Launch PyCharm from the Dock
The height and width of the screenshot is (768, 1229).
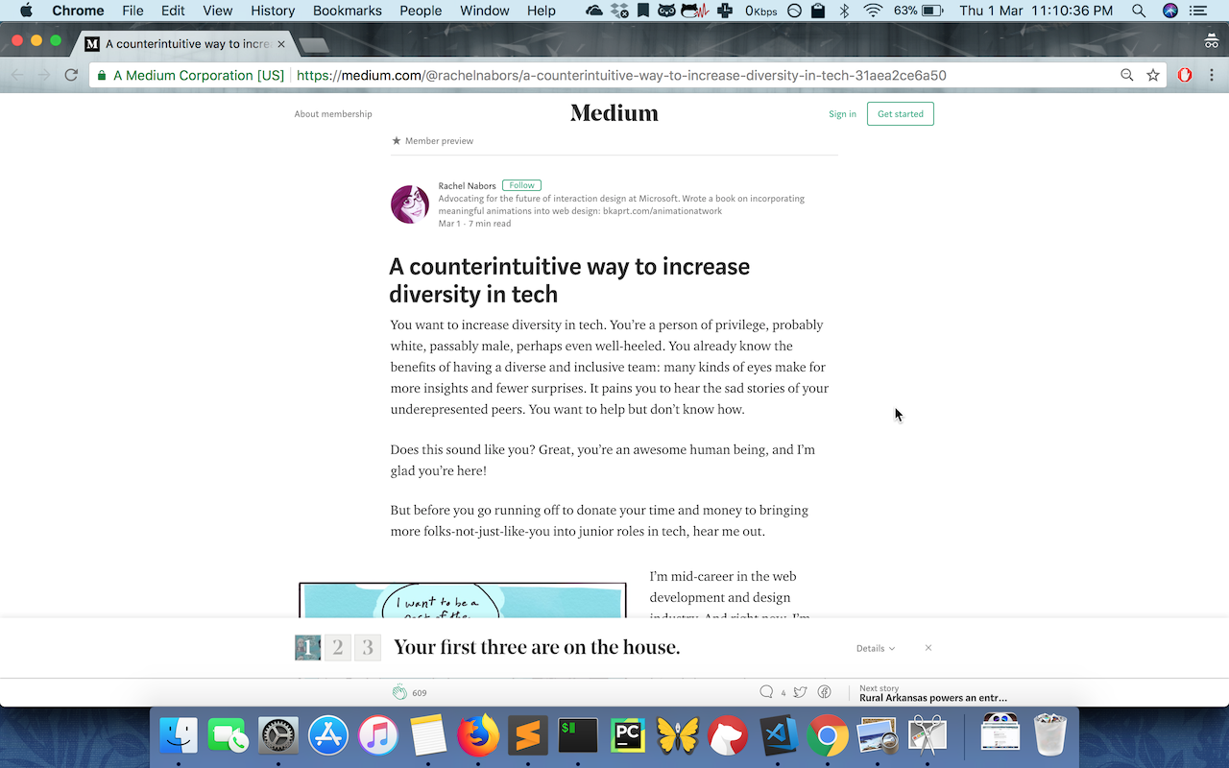(x=628, y=736)
